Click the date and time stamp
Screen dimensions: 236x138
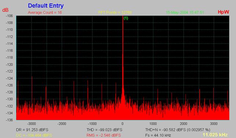pyautogui.click(x=185, y=12)
